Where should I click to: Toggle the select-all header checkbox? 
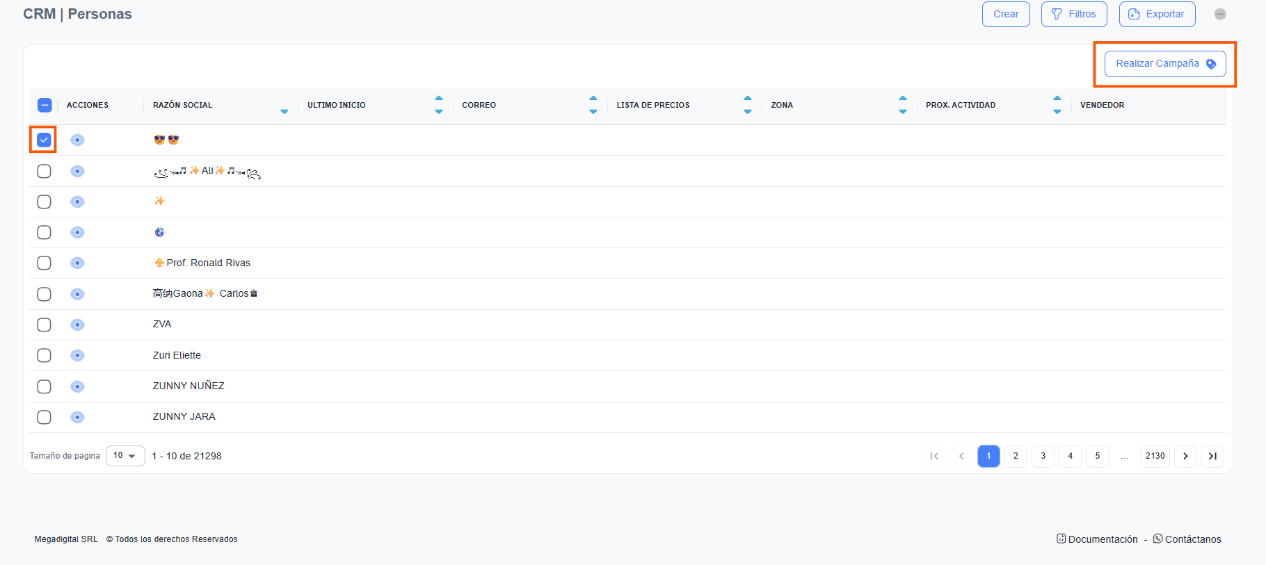45,105
